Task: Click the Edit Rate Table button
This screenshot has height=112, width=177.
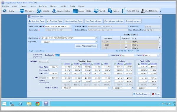Action: pyautogui.click(x=55, y=21)
